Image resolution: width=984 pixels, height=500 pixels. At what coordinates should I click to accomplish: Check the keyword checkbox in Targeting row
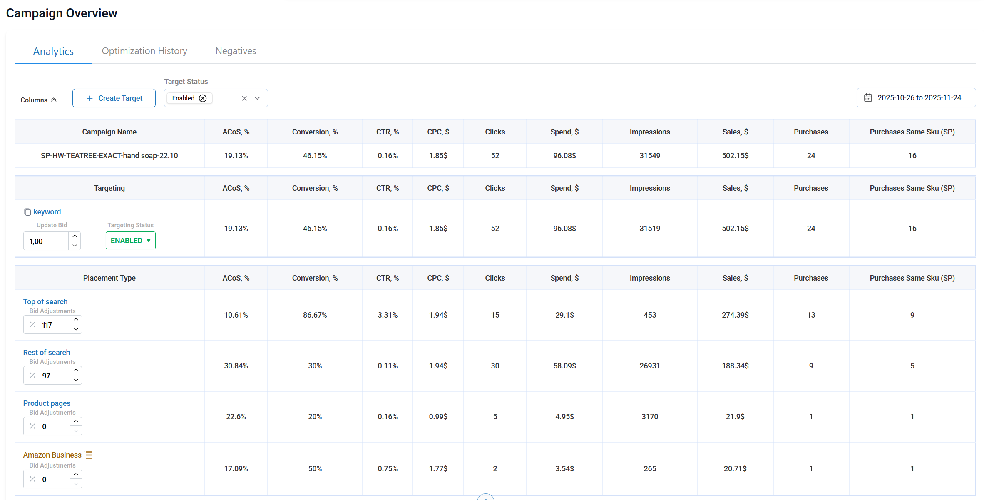point(27,212)
